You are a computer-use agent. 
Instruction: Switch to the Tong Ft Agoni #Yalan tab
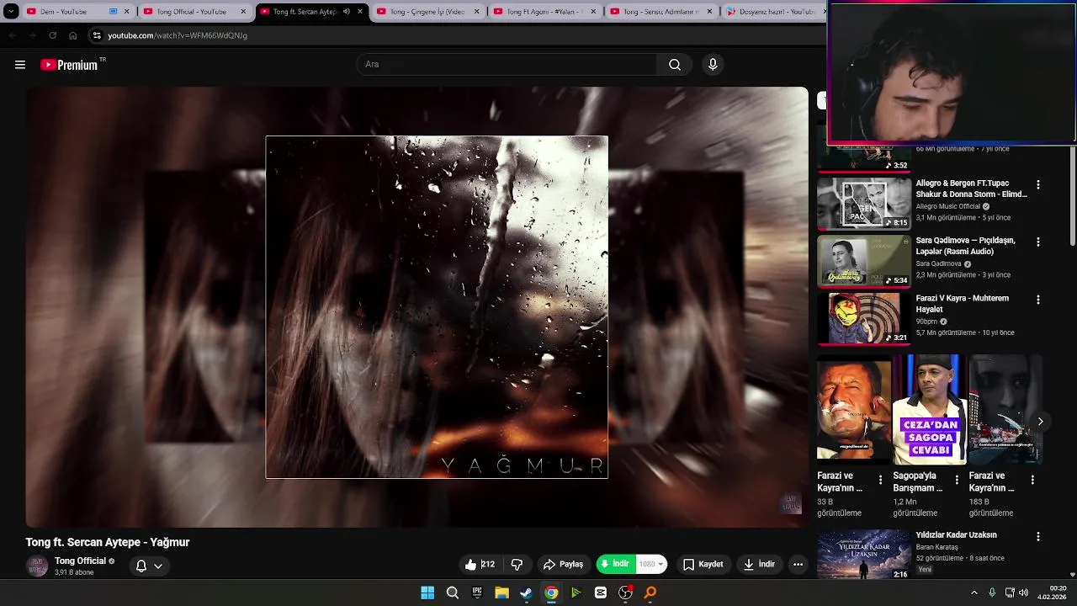(x=544, y=12)
